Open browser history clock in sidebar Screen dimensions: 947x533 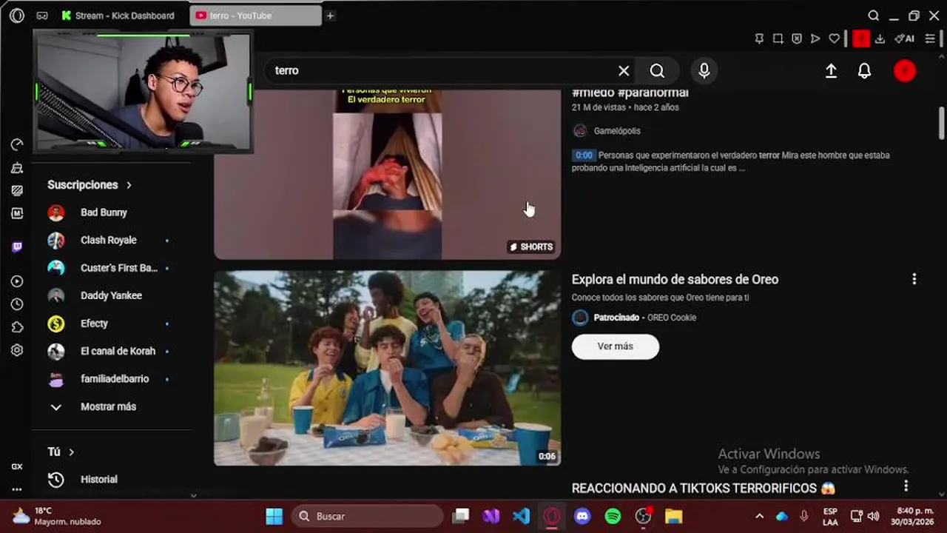[x=17, y=304]
